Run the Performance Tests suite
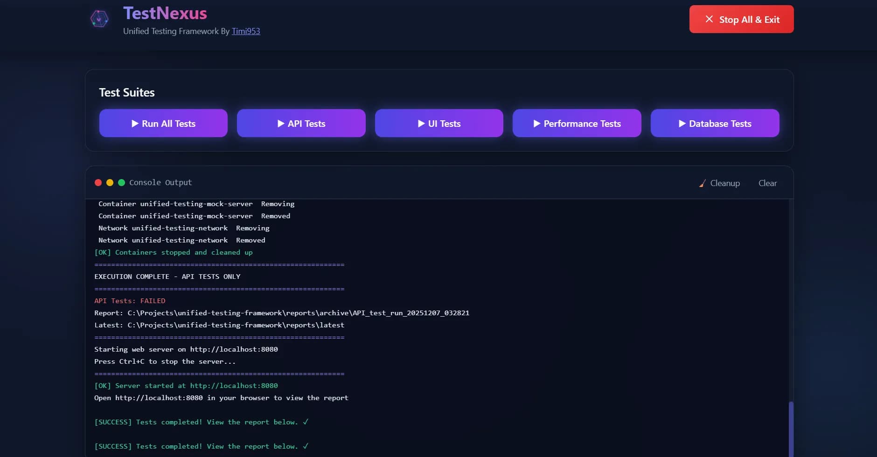Screen dimensions: 877x457 [x=577, y=124]
